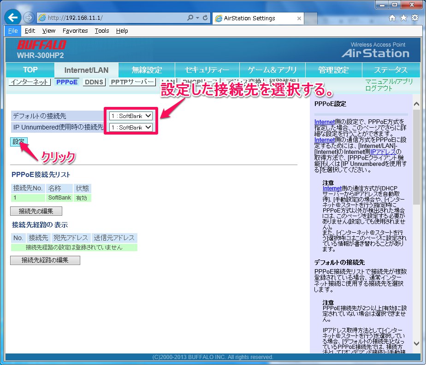
Task: Select the DDNS sub-tab
Action: pyautogui.click(x=94, y=82)
